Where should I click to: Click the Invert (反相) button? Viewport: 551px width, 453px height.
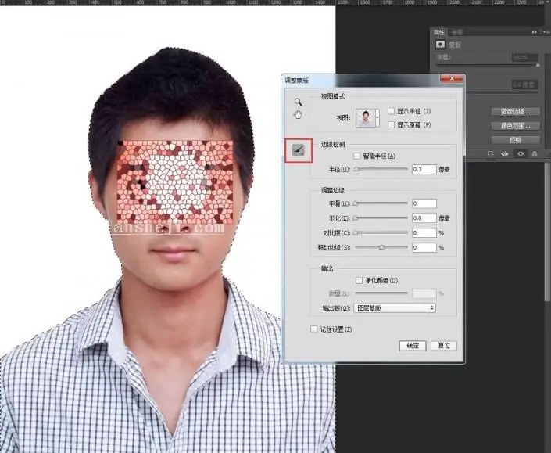click(515, 140)
